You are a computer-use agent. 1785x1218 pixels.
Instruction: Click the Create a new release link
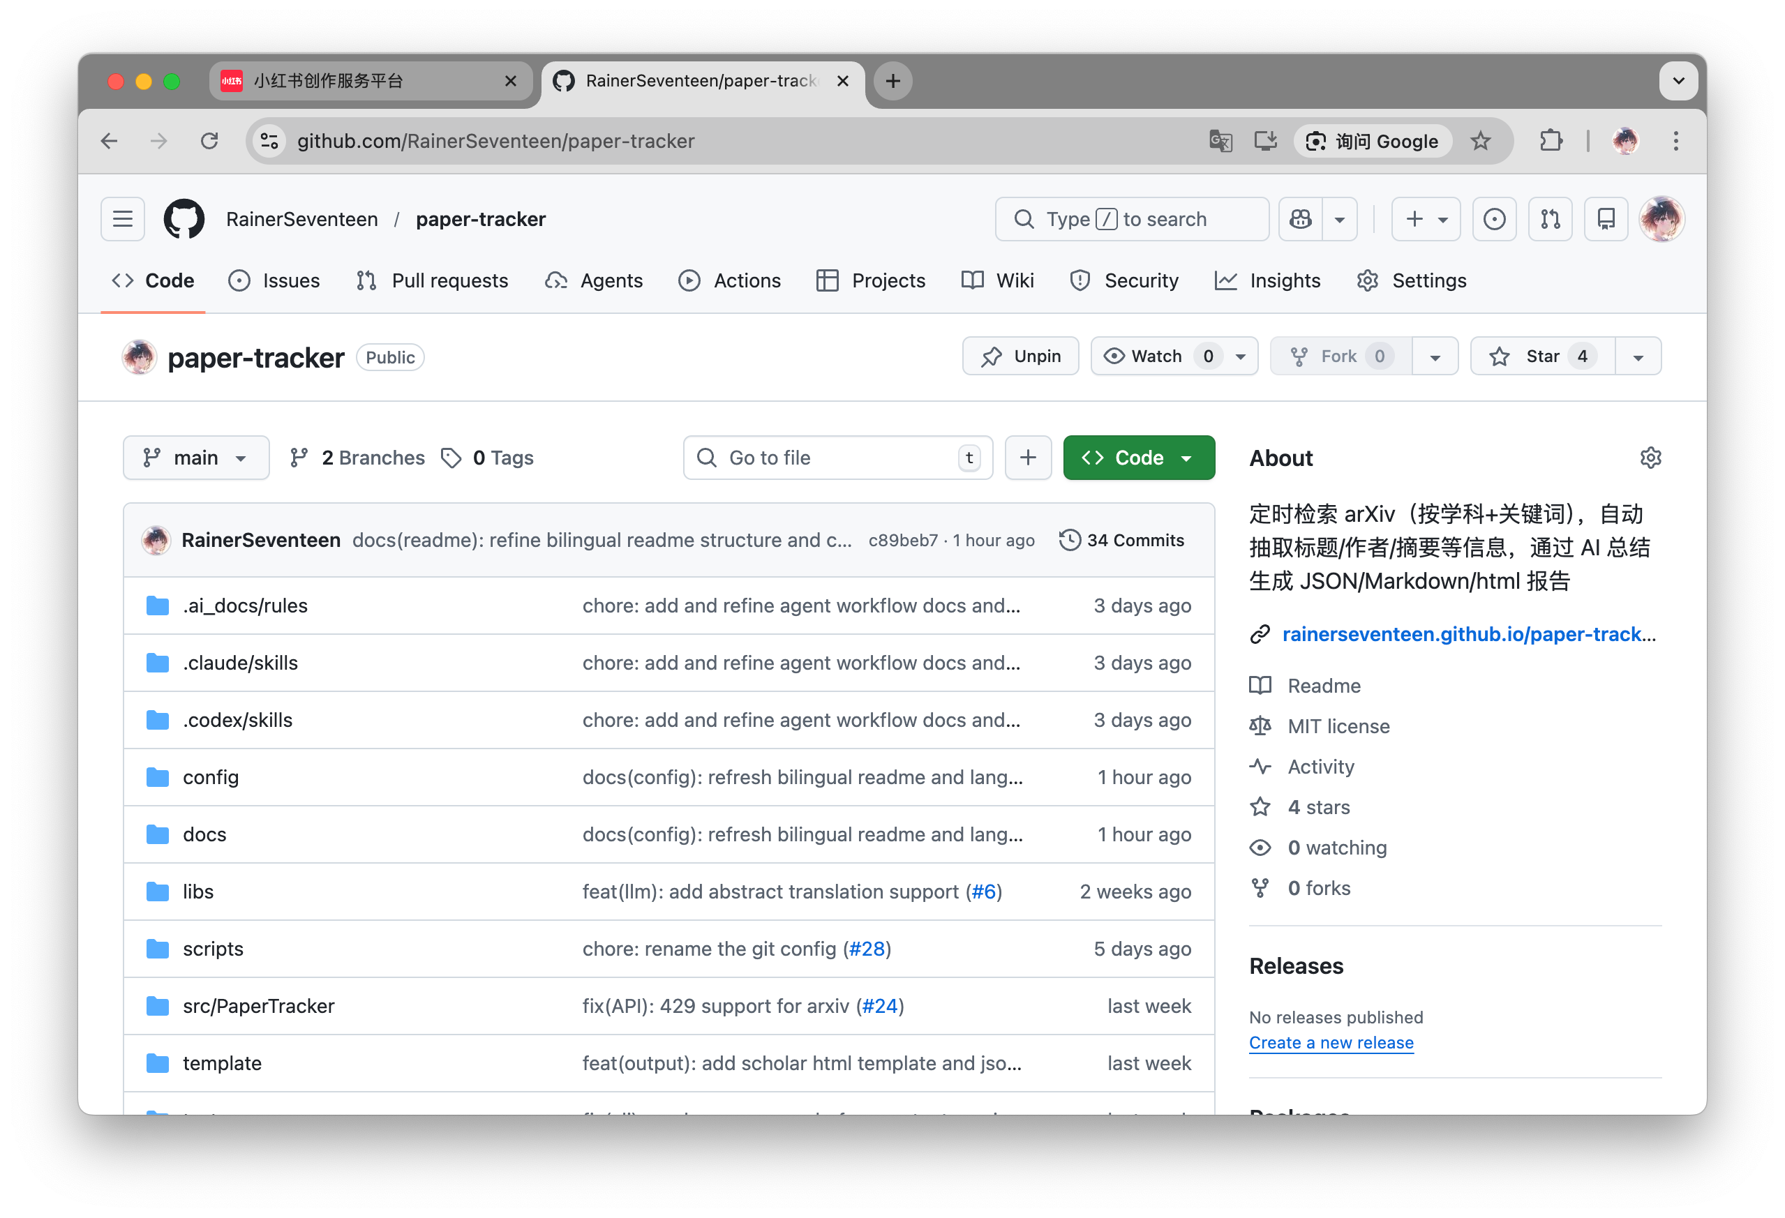(1330, 1042)
